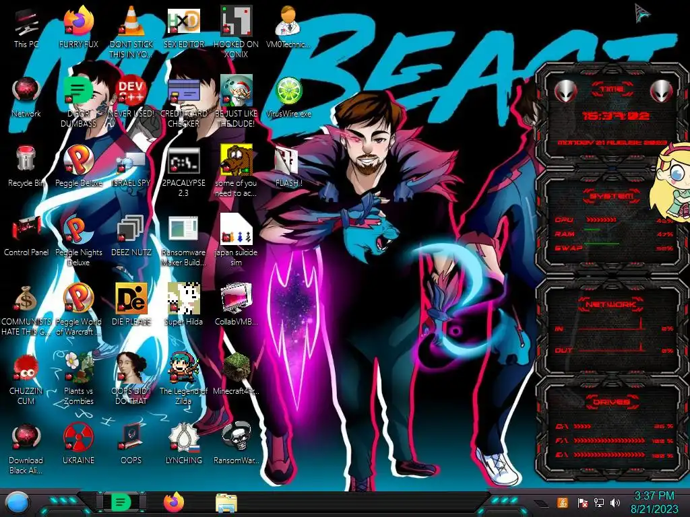Open the VLC cone DONT STICK shortcut
This screenshot has width=690, height=517.
tap(131, 32)
